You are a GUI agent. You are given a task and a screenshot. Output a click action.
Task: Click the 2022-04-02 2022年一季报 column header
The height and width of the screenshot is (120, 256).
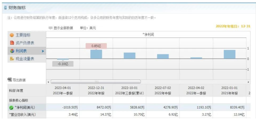click(x=196, y=91)
